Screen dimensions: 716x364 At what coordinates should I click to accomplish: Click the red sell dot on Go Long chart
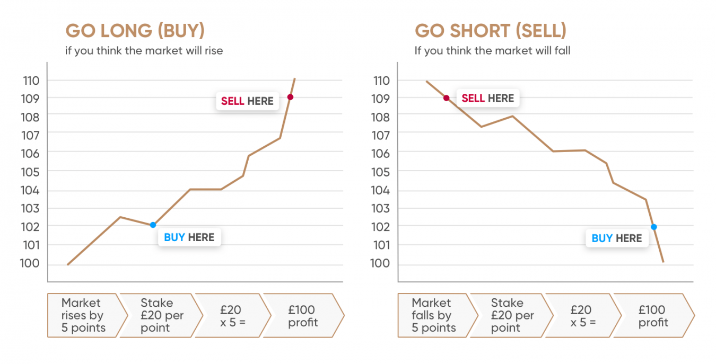click(290, 97)
